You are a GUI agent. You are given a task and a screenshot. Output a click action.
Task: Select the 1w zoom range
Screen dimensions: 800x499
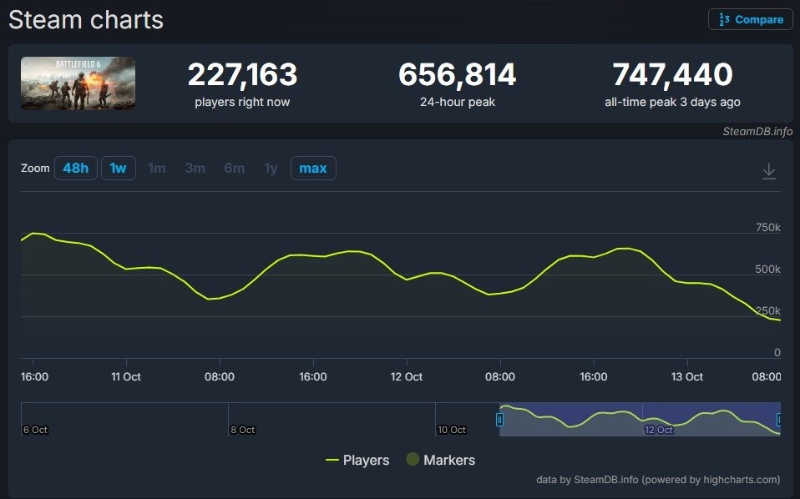[x=118, y=168]
